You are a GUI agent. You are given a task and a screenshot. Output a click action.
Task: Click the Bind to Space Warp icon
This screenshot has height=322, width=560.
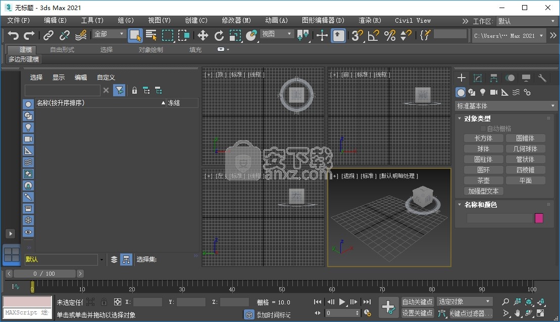coord(81,35)
